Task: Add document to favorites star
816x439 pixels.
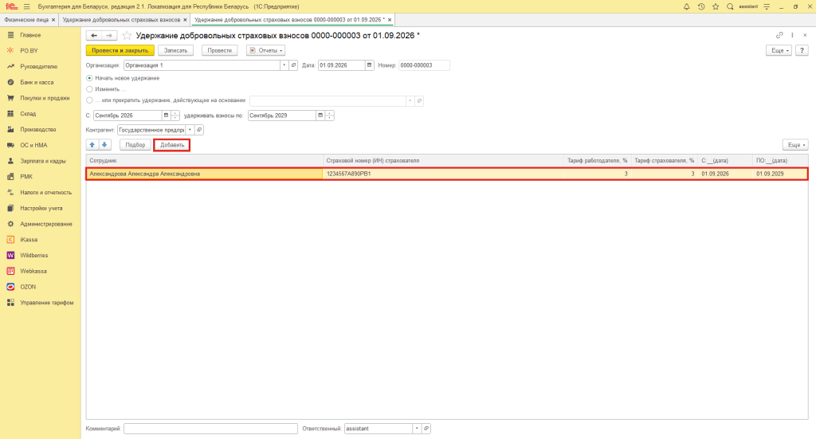Action: pyautogui.click(x=127, y=35)
